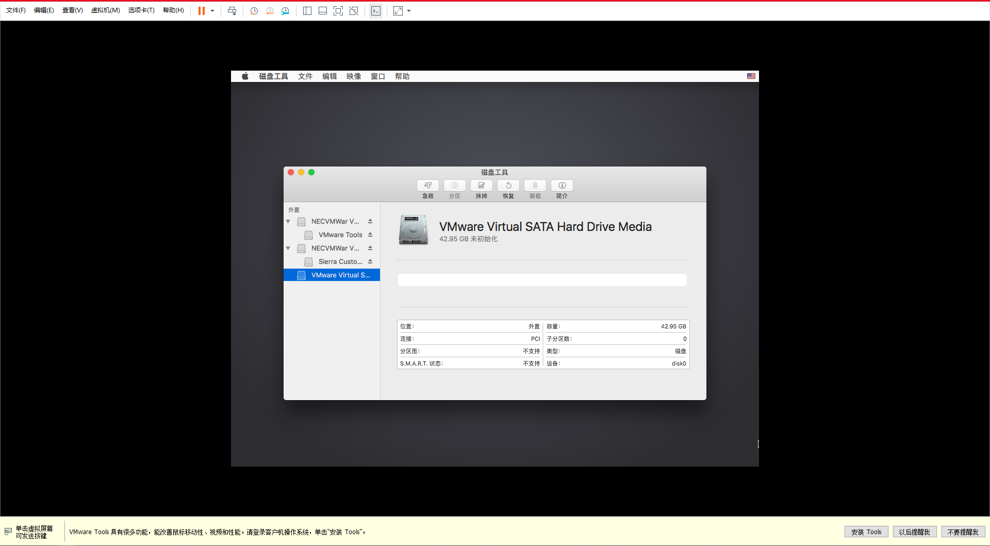The image size is (990, 546).
Task: Open the macOS 映像 menu
Action: click(354, 76)
